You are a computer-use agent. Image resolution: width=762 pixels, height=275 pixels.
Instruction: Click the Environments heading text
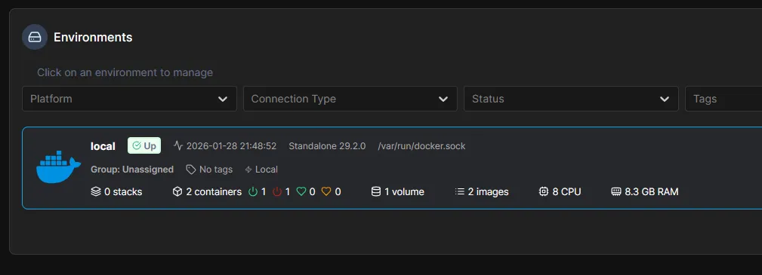coord(93,38)
